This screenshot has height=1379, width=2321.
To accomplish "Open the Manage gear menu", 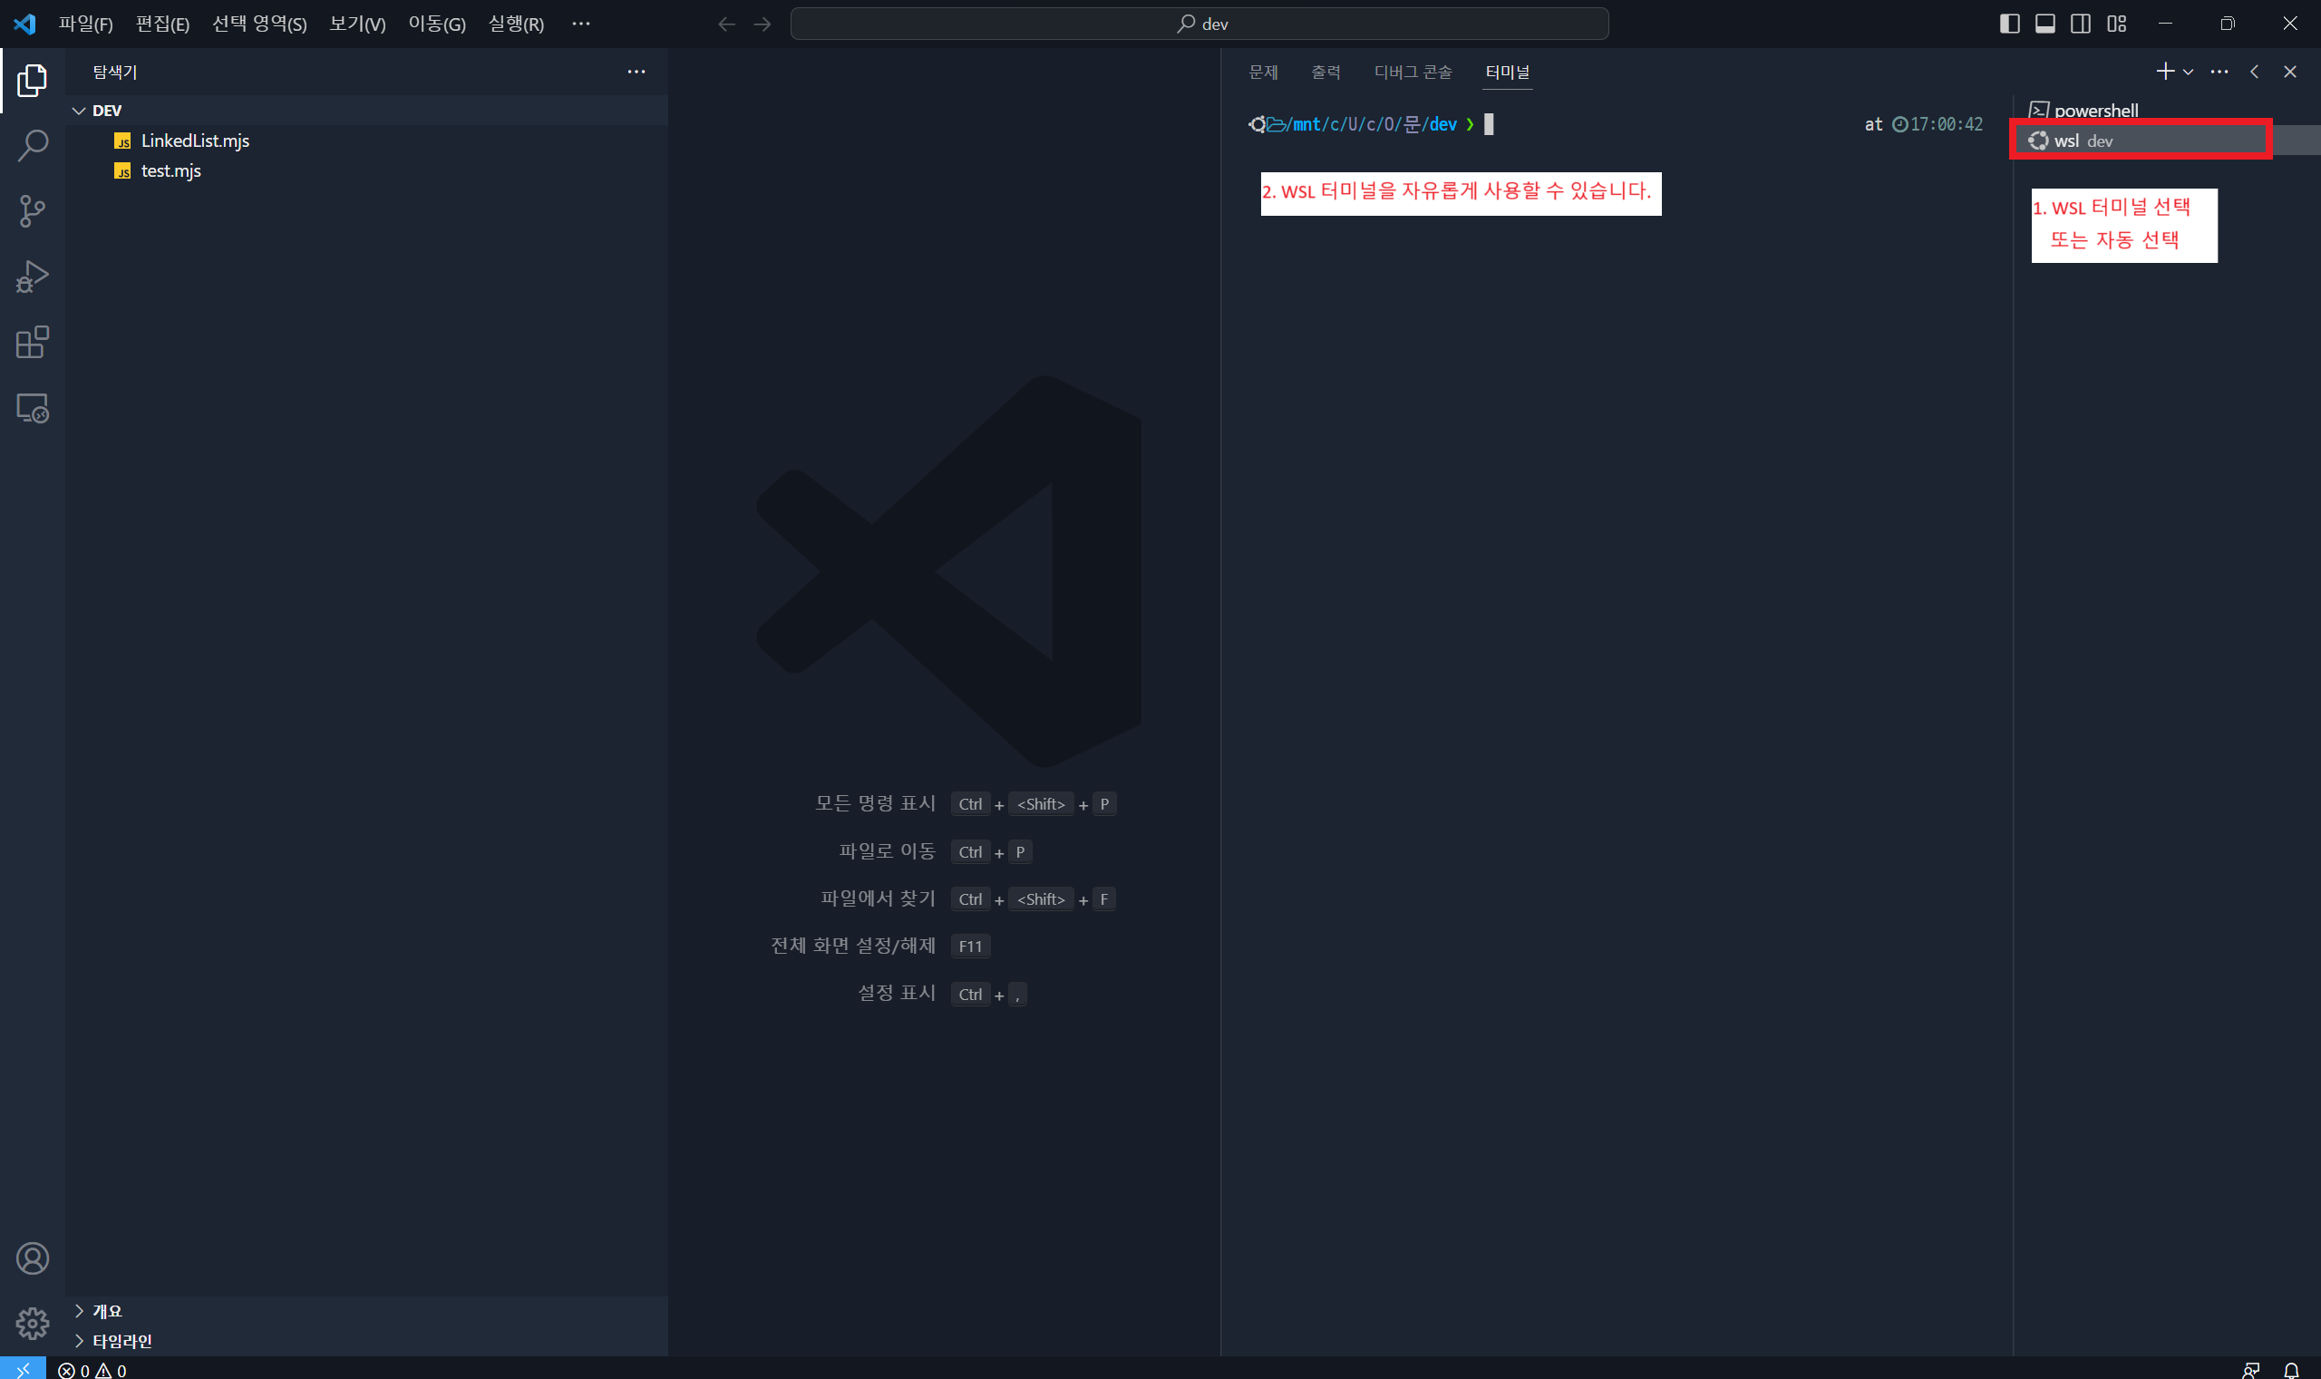I will point(33,1322).
